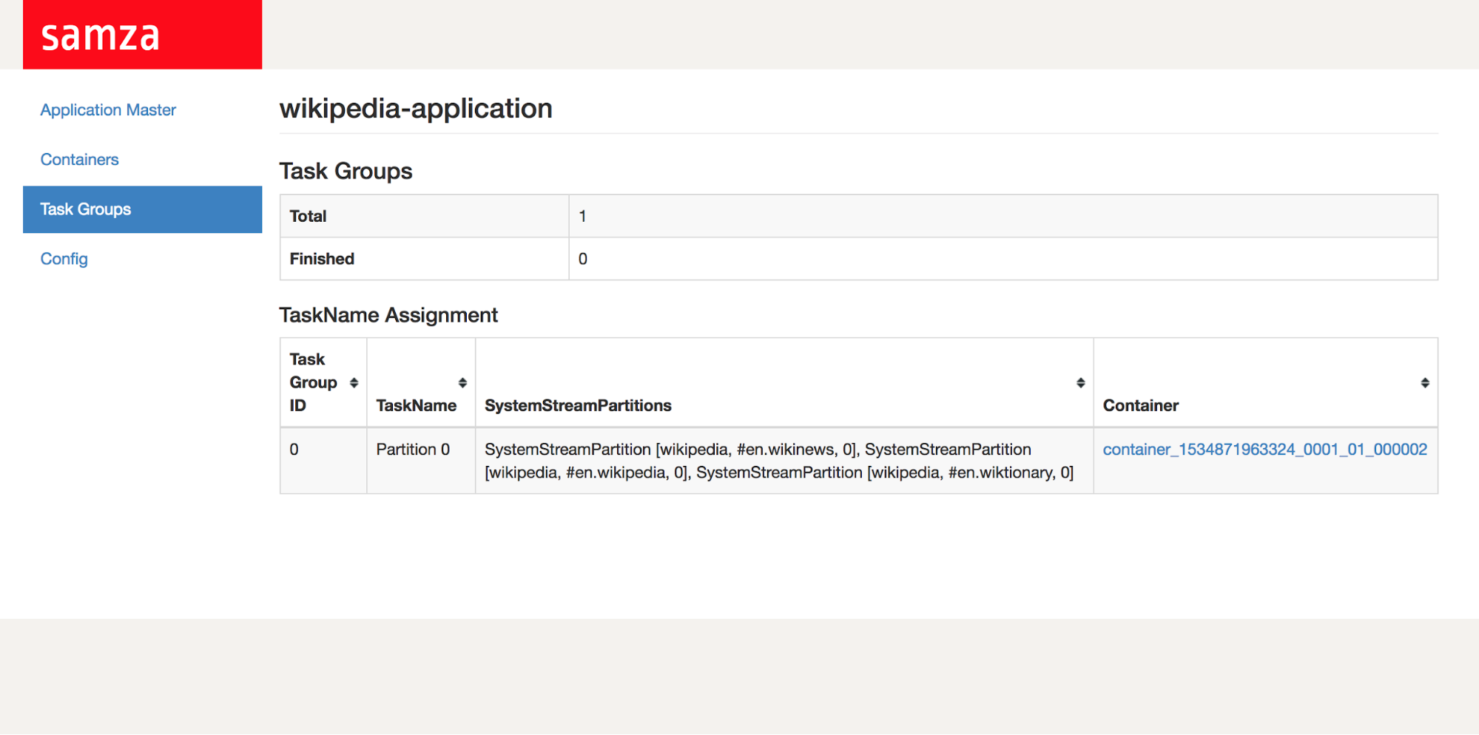Open the Config page
The image size is (1479, 735).
64,259
